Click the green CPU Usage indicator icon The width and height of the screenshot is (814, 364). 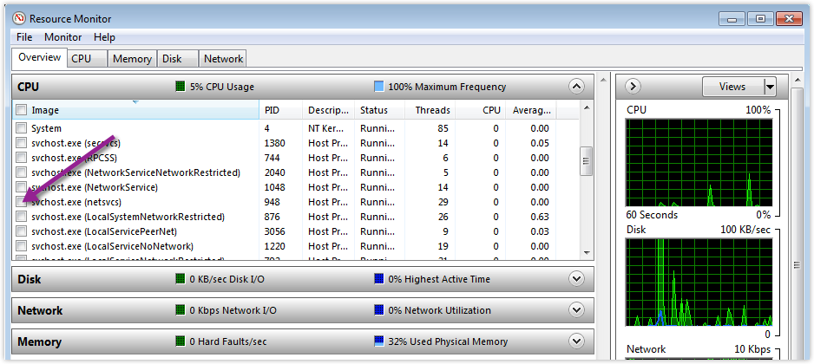[181, 87]
